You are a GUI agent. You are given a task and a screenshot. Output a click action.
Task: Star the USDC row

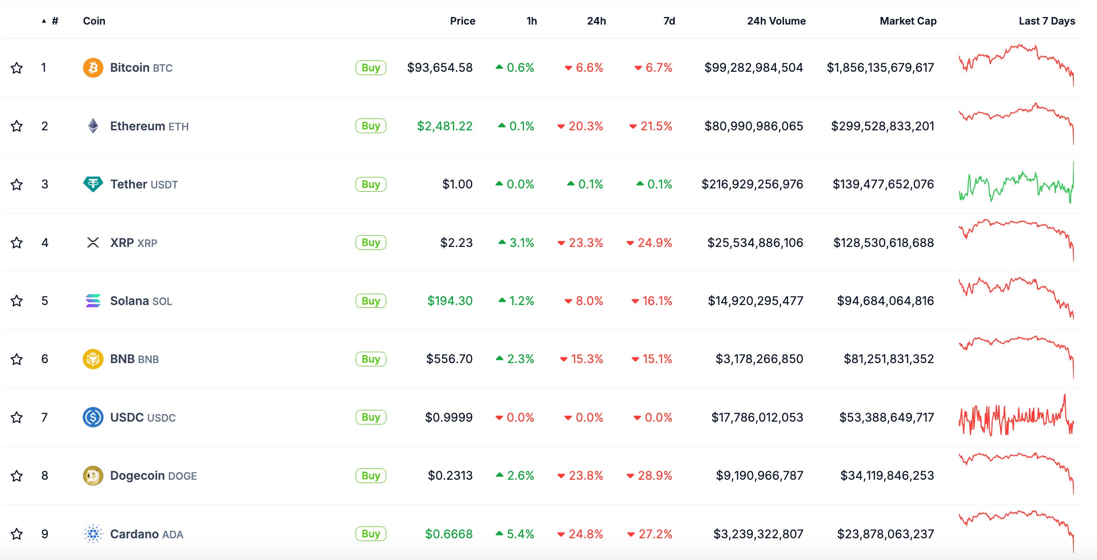click(x=17, y=417)
